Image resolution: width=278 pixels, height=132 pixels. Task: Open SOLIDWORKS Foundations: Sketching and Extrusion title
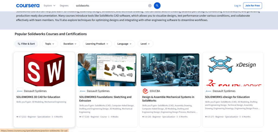[x=105, y=99]
